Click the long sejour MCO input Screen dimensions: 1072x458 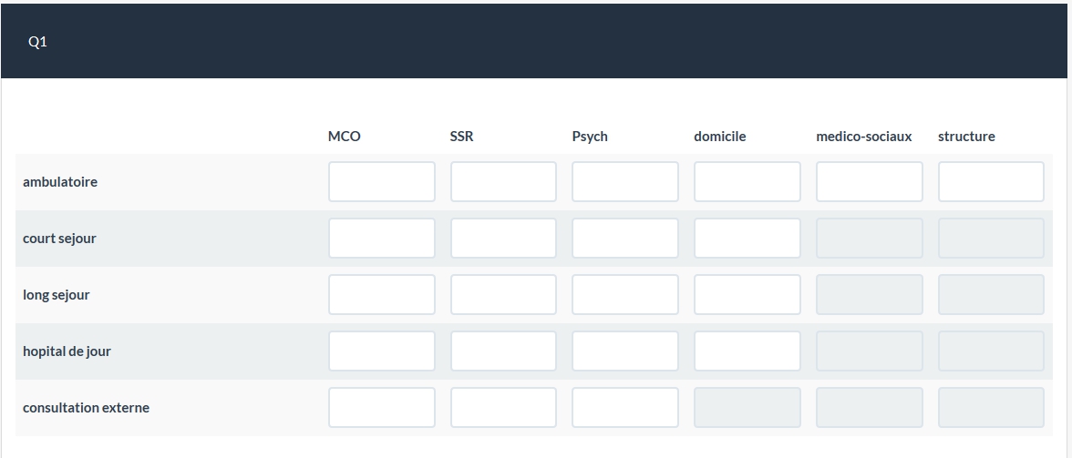click(381, 295)
